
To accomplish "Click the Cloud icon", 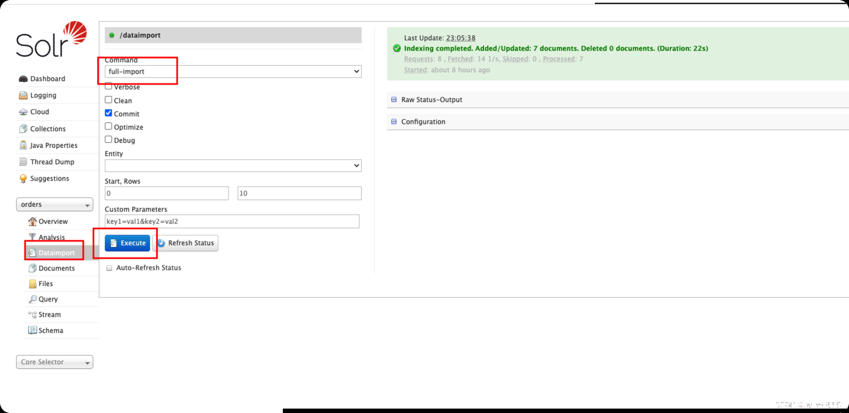I will tap(23, 112).
